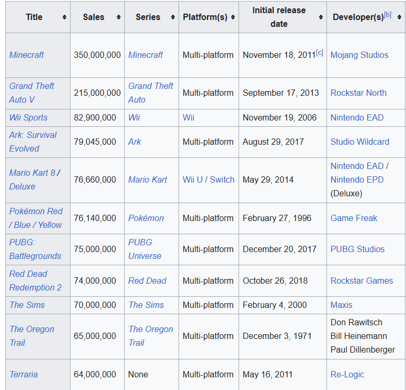Viewport: 406px width, 390px height.
Task: Open Game Freak developer link
Action: coord(354,218)
